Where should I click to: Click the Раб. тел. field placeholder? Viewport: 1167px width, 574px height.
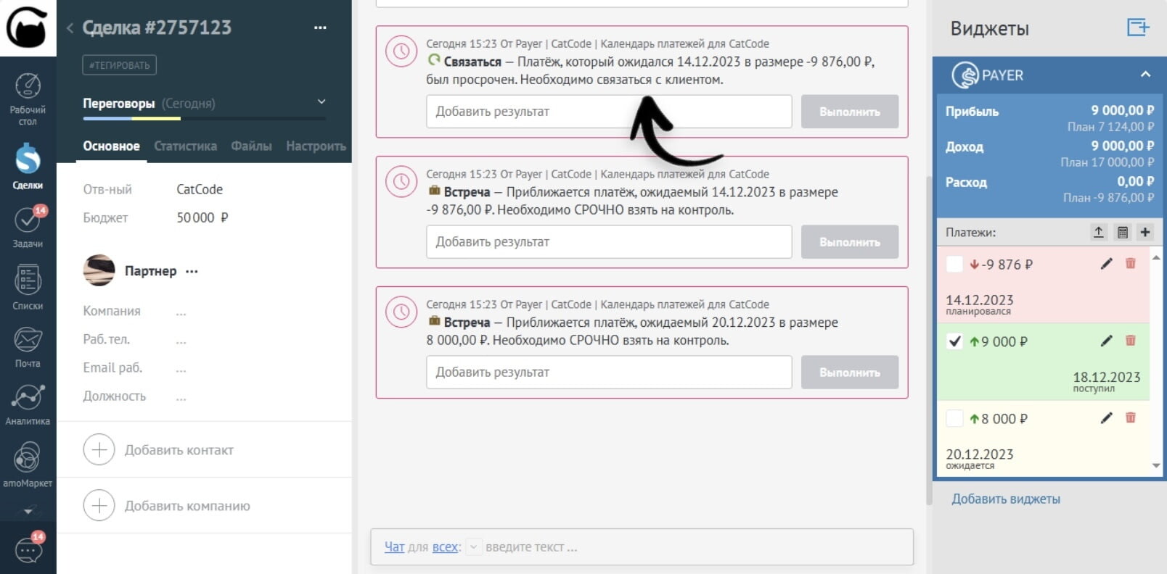tap(181, 340)
